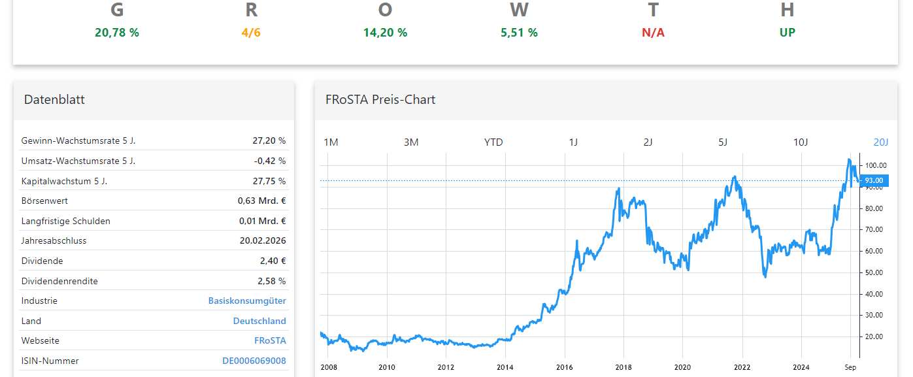Select the 10J chart range
The width and height of the screenshot is (913, 377).
(x=800, y=141)
